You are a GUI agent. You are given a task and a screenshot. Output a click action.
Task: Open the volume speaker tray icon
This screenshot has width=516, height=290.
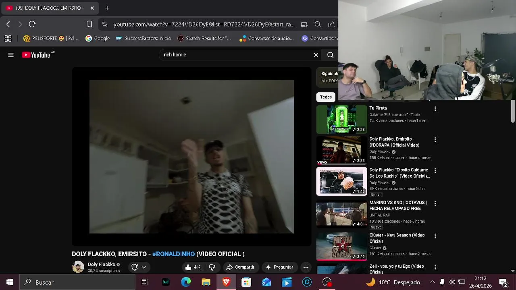pos(452,282)
